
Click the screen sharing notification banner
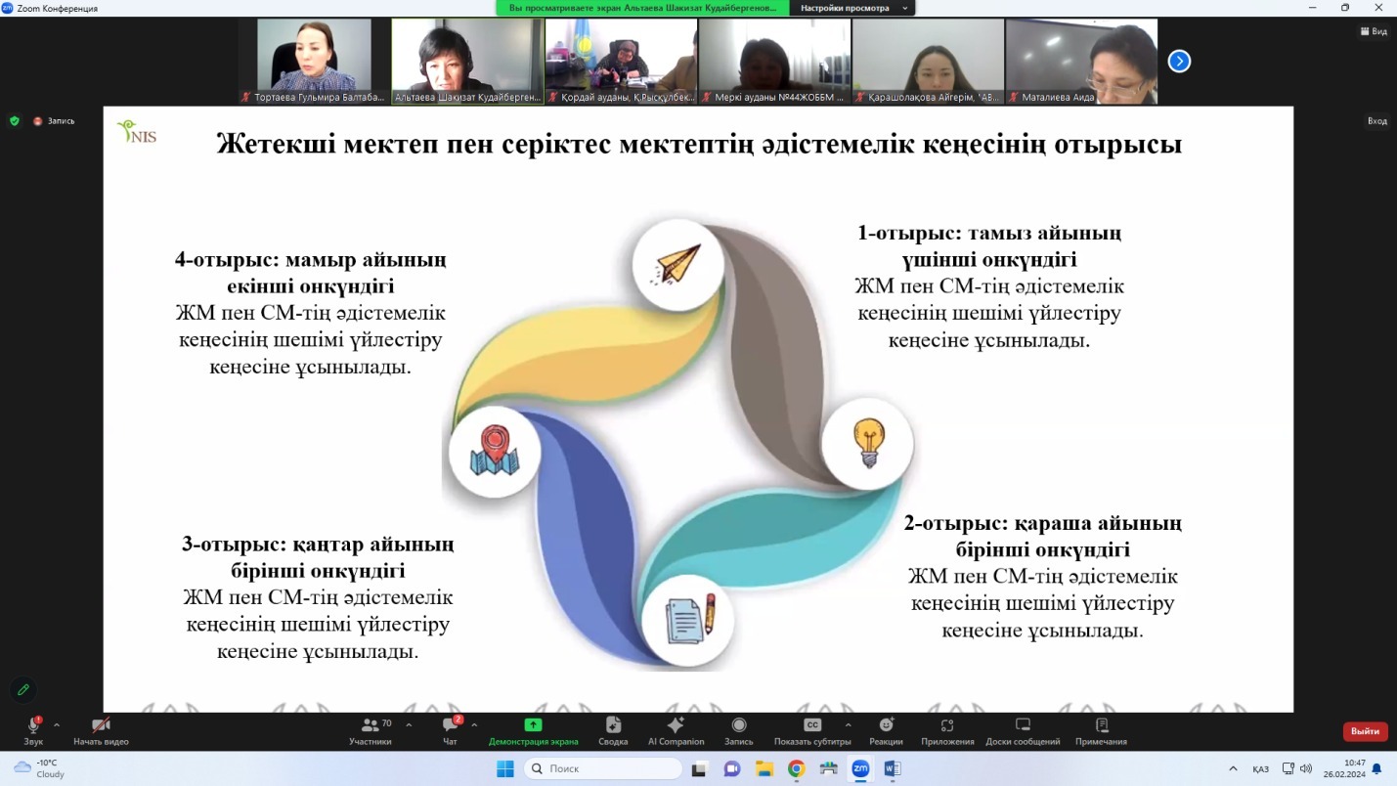tap(642, 8)
